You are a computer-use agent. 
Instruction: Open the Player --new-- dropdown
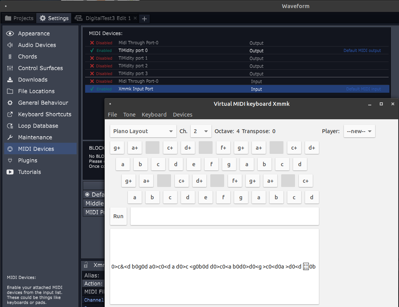359,131
